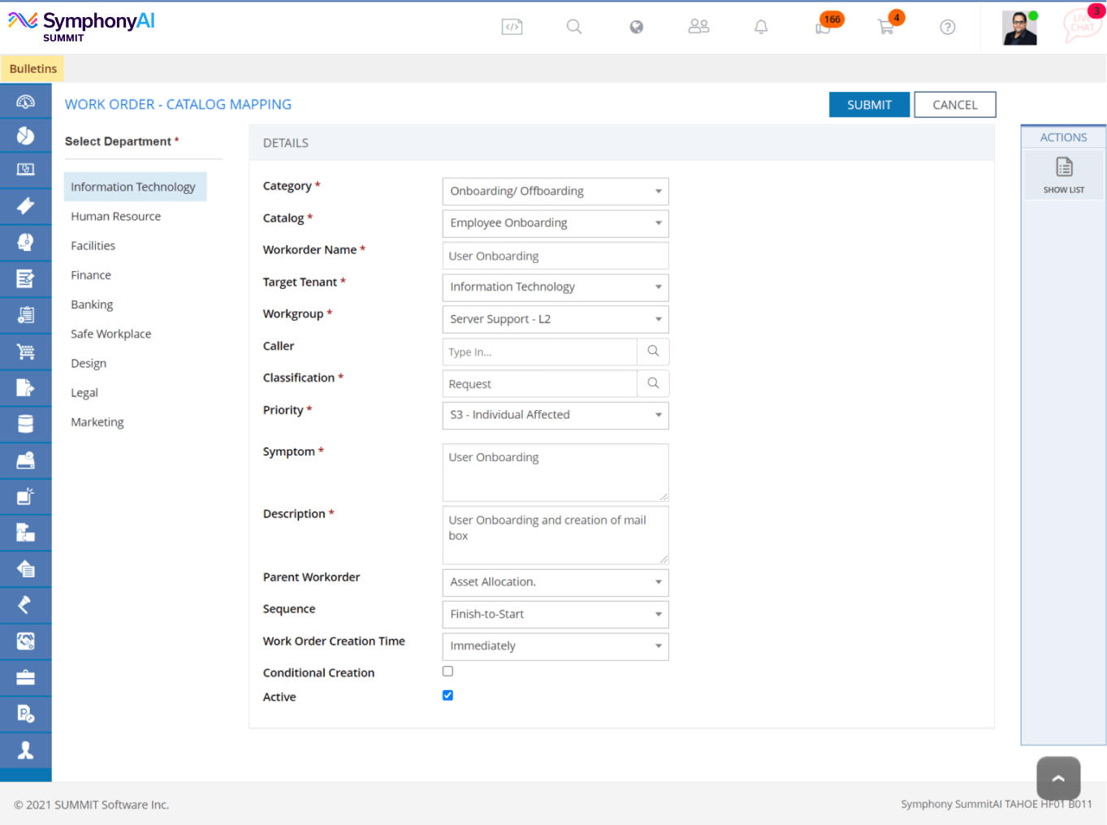Open the Parent Workorder dropdown
The height and width of the screenshot is (825, 1107).
556,582
